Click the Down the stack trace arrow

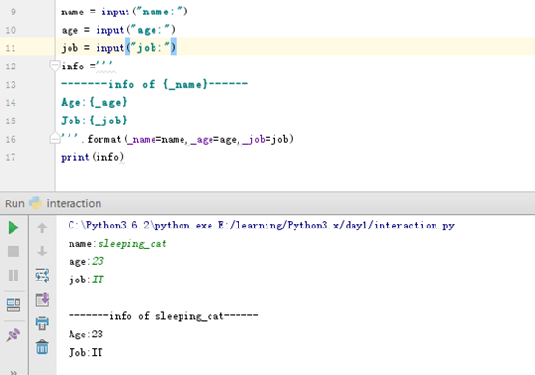click(42, 252)
